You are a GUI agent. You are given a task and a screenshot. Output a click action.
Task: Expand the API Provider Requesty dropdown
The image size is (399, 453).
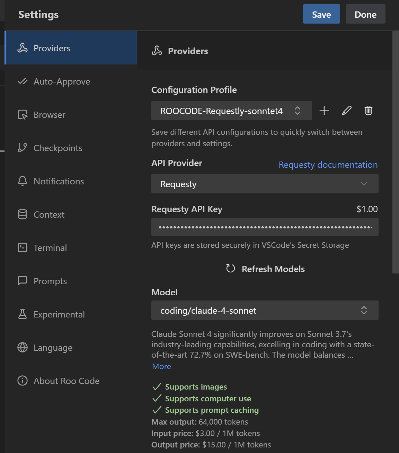pyautogui.click(x=265, y=184)
